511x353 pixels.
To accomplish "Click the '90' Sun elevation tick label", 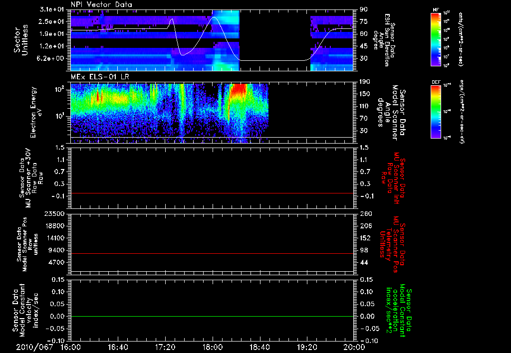I will pos(364,9).
